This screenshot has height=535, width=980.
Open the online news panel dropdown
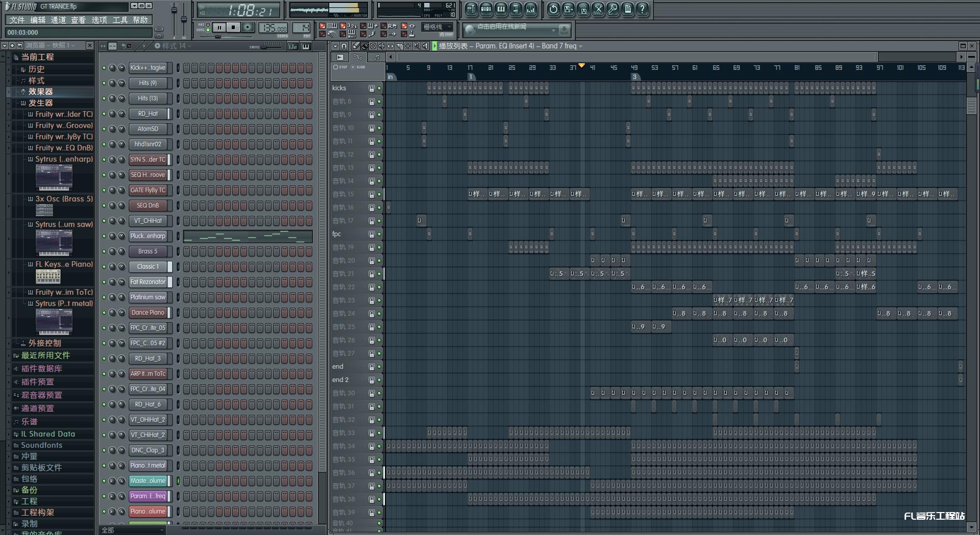[x=554, y=30]
